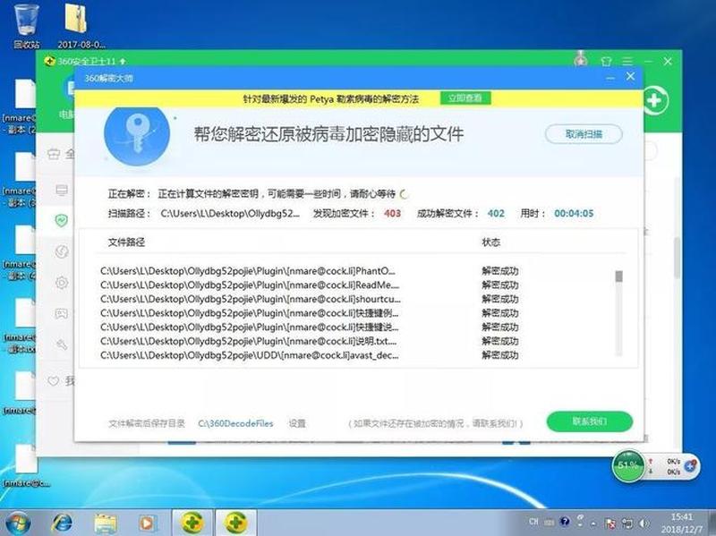Image resolution: width=716 pixels, height=536 pixels.
Task: Open the C:\360DecodeFiles save directory link
Action: click(x=235, y=423)
